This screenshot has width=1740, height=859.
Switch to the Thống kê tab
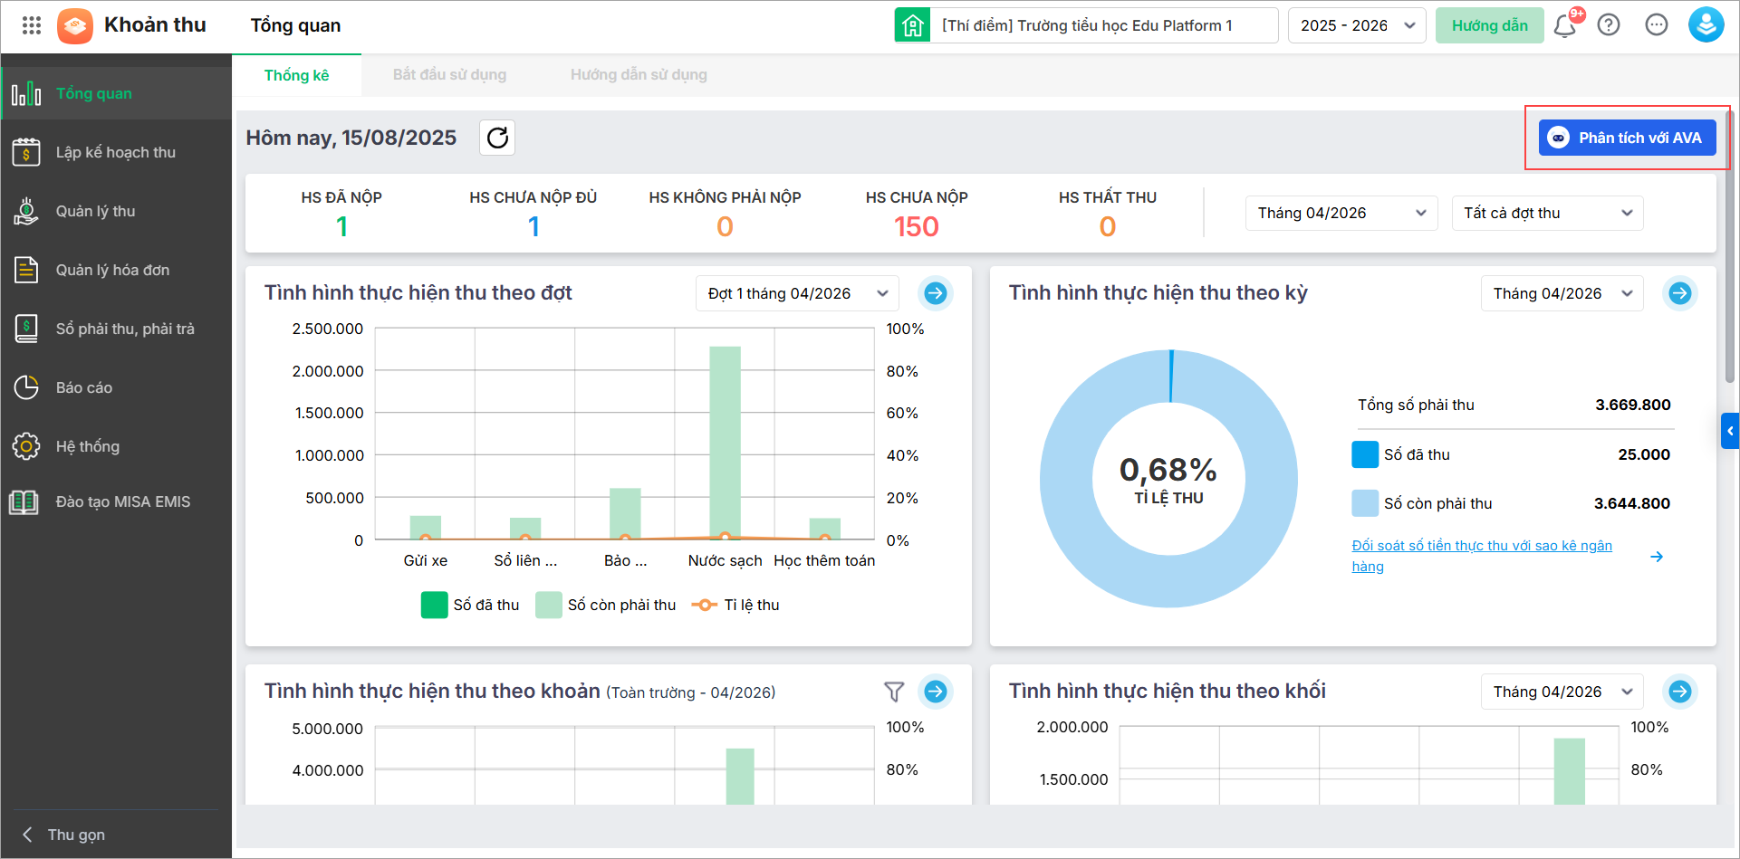pyautogui.click(x=296, y=75)
